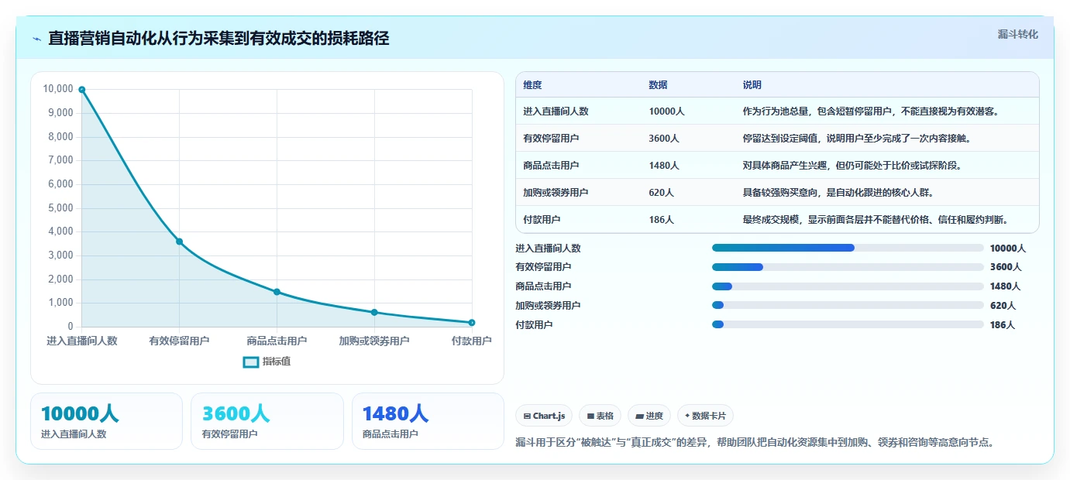Open the 1480人 商品点击用户 stat card
1070x480 pixels.
(x=428, y=421)
